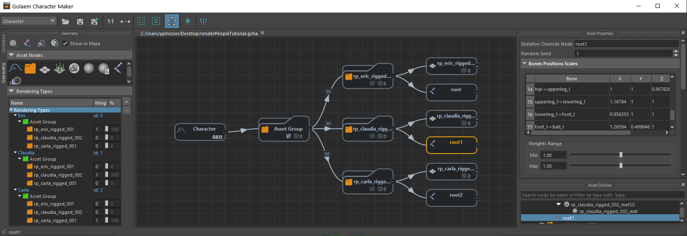
Task: Close the Asset Properties panel
Action: (683, 33)
